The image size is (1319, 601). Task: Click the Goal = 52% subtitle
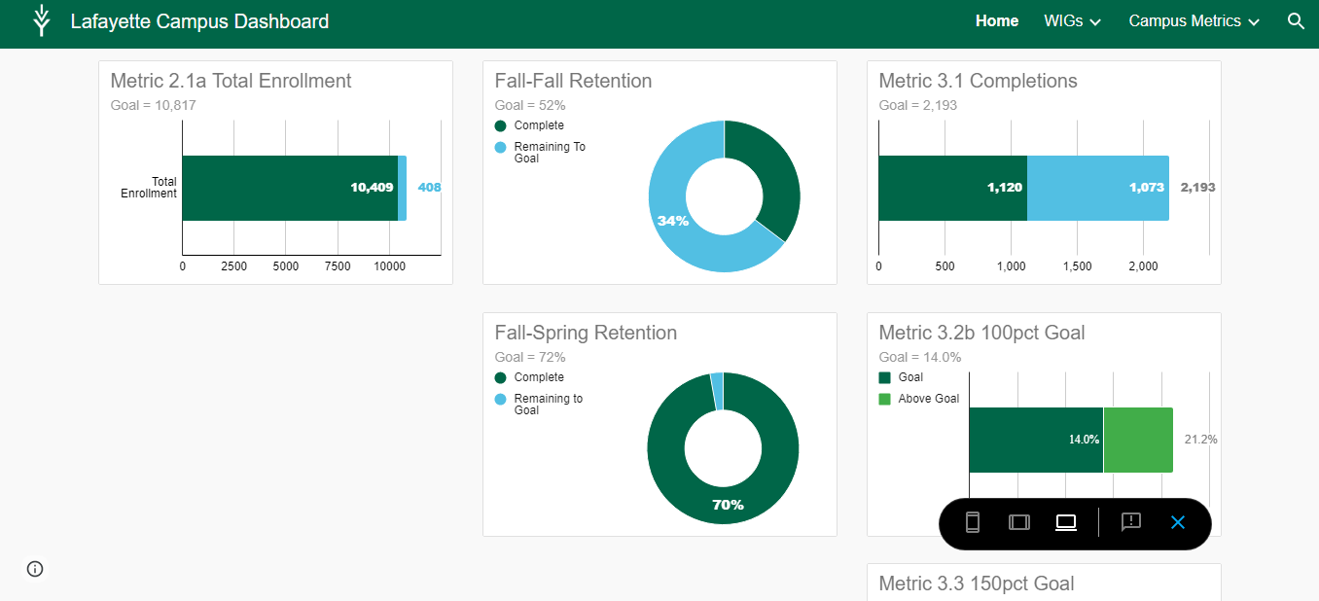point(530,105)
